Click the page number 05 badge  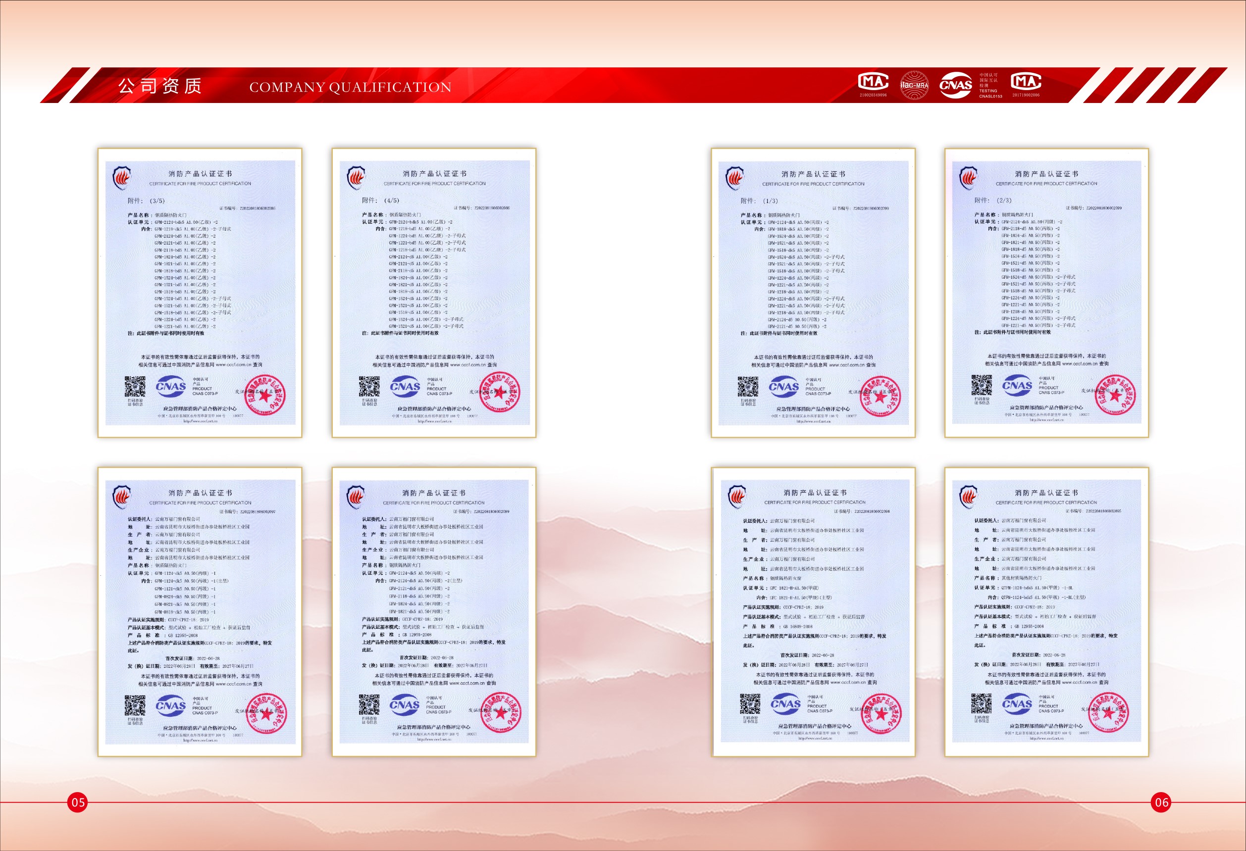coord(78,802)
